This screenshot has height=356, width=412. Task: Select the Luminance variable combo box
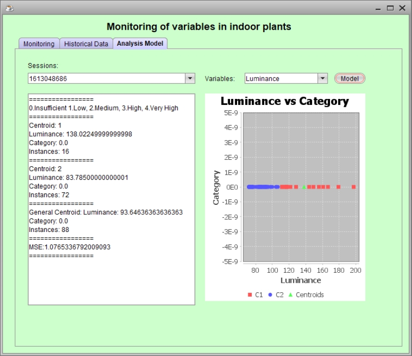281,79
